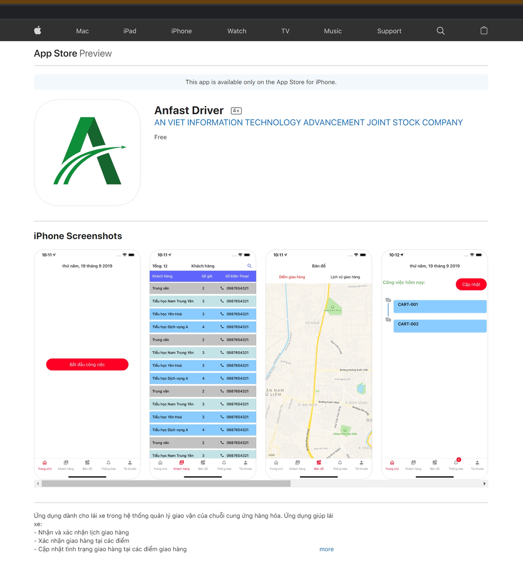
Task: Expand description with the more link
Action: click(x=327, y=549)
